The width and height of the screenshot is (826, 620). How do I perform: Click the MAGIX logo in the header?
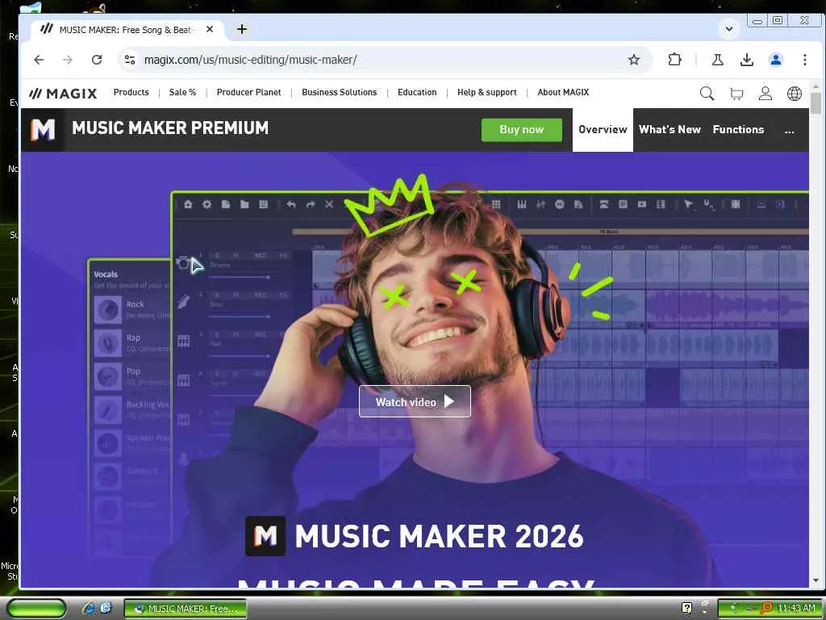pos(63,94)
